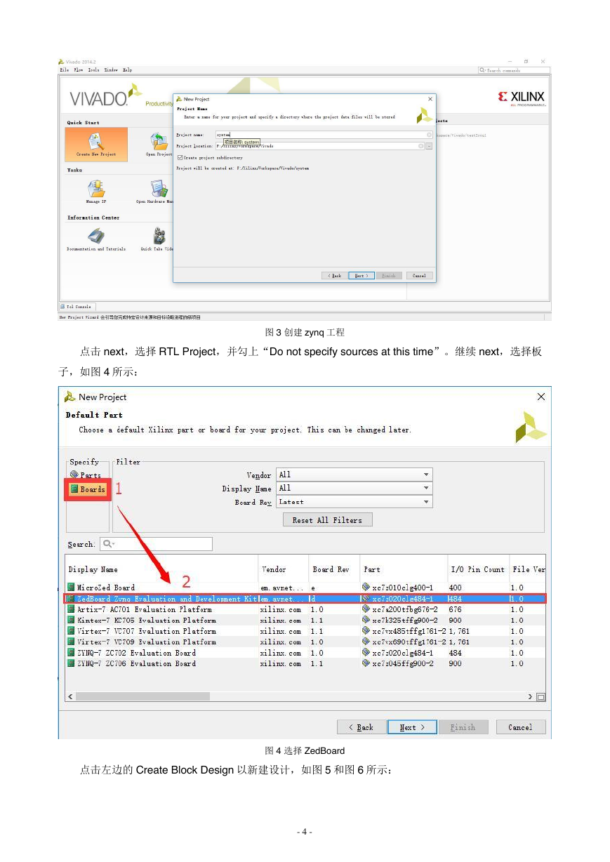
Task: Click the Virtex-7 VC707 board icon
Action: pyautogui.click(x=71, y=631)
